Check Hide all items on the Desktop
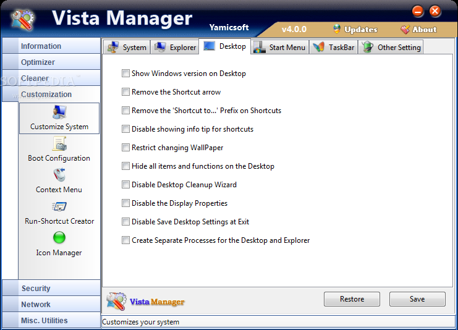This screenshot has height=330, width=458. (125, 166)
